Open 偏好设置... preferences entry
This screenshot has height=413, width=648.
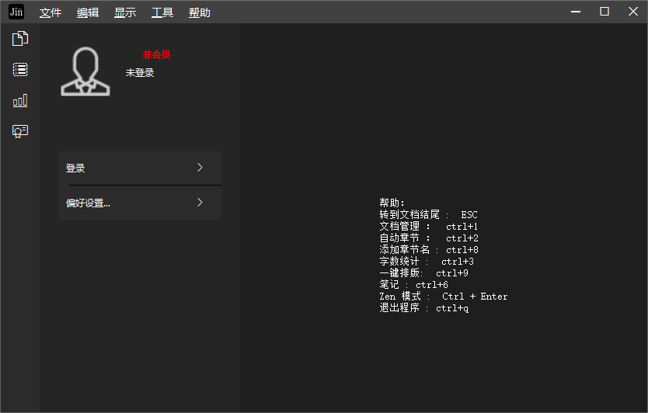(88, 203)
